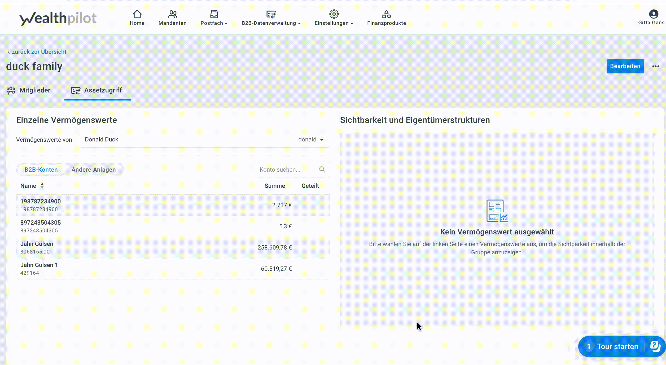Image resolution: width=666 pixels, height=365 pixels.
Task: Switch to the Mitglieder tab
Action: [29, 90]
